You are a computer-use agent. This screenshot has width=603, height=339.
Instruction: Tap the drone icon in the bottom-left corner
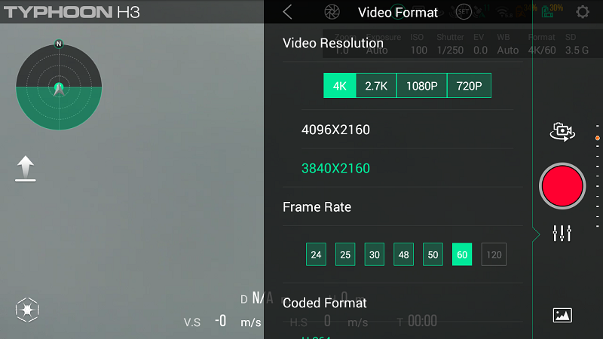[27, 310]
